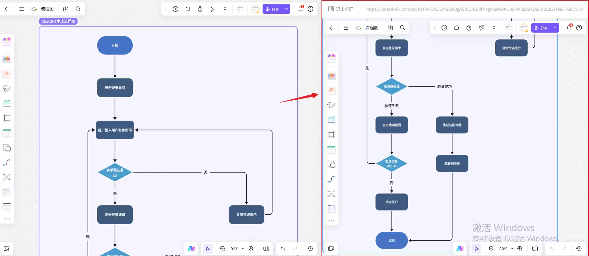This screenshot has height=256, width=589.
Task: Select frame tool in left sidebar
Action: (x=7, y=118)
